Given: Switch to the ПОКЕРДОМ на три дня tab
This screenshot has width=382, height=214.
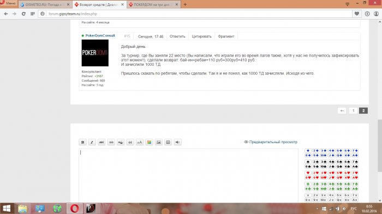Looking at the screenshot, I should [x=154, y=4].
